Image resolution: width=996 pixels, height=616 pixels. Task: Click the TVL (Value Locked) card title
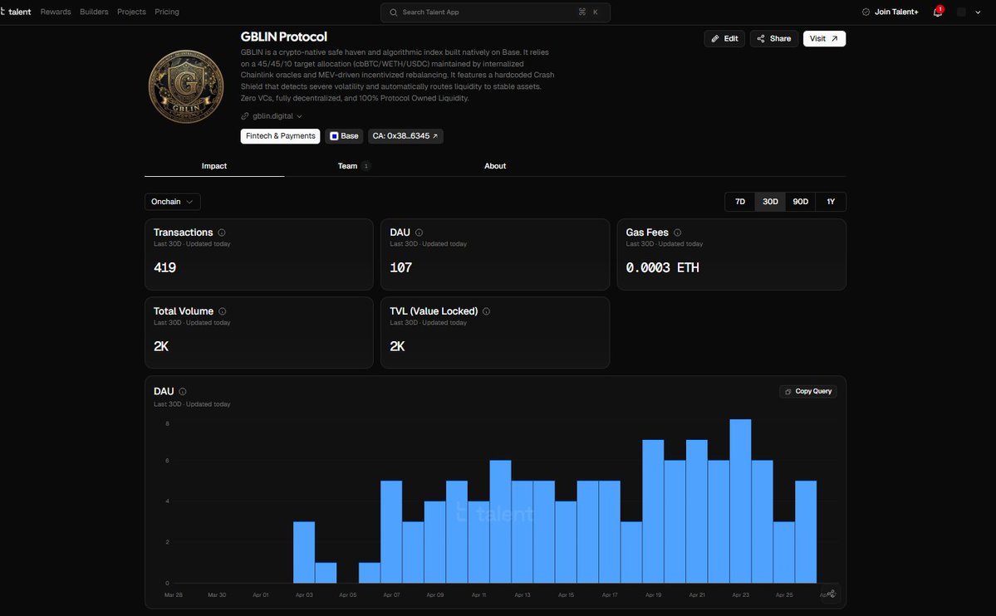[434, 311]
